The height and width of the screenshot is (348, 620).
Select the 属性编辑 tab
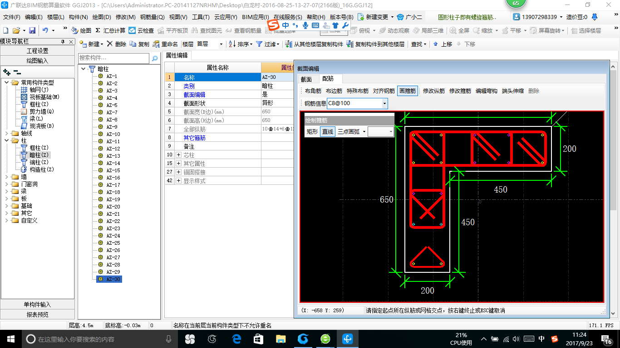point(177,55)
